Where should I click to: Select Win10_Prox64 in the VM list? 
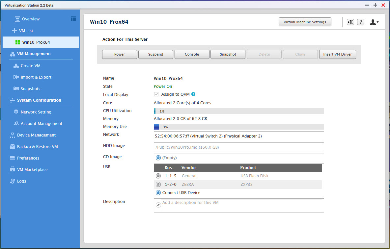[36, 42]
